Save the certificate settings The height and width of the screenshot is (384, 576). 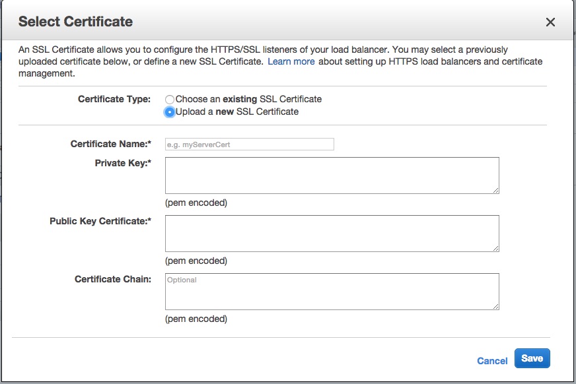pos(532,358)
